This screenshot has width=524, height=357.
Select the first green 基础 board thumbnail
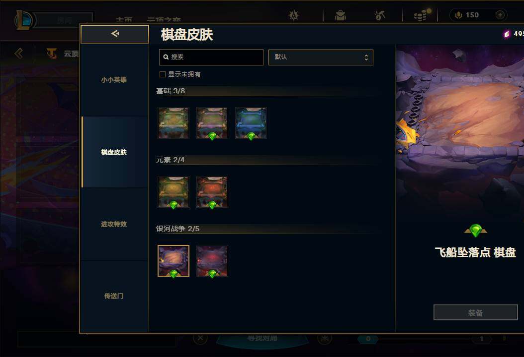(x=174, y=123)
